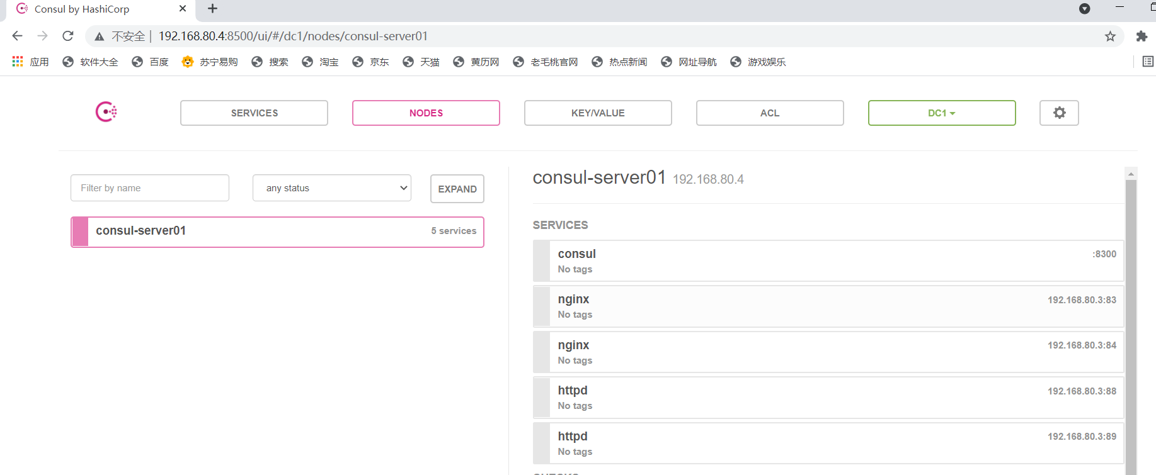Go back with browser back arrow
1156x475 pixels.
(18, 36)
